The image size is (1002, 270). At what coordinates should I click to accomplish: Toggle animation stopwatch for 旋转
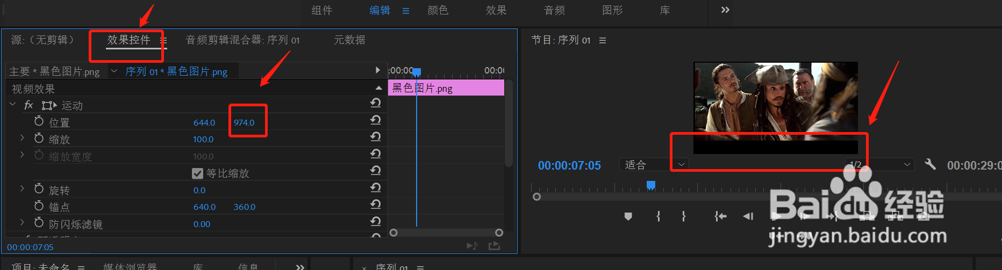[x=39, y=189]
